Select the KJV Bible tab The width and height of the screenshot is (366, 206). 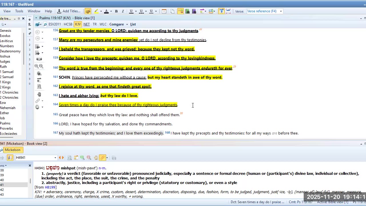coord(78,24)
